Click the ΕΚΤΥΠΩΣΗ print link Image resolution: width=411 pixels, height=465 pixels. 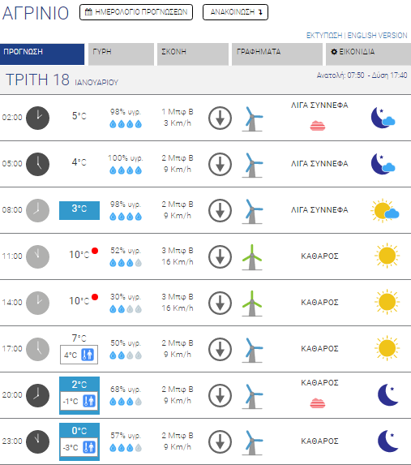coord(324,36)
